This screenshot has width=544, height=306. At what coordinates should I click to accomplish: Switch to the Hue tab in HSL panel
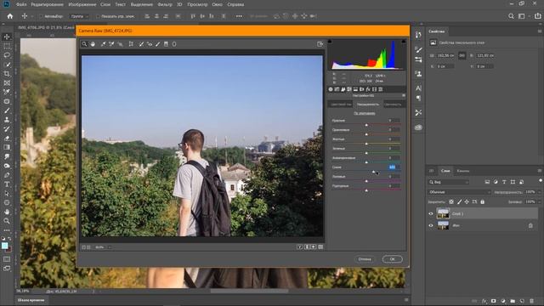click(x=341, y=104)
